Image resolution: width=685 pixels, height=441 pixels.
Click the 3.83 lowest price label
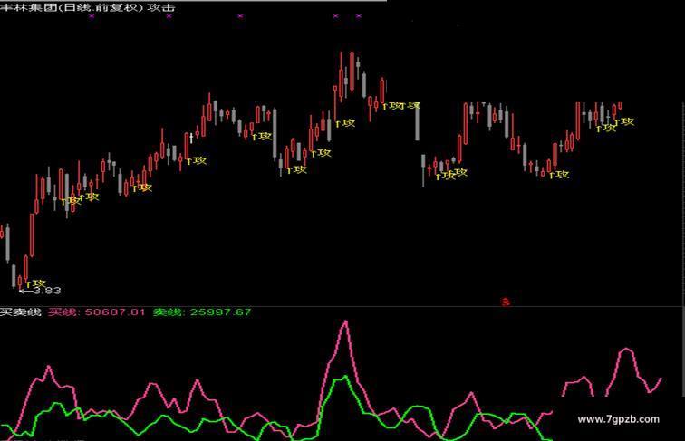click(47, 291)
